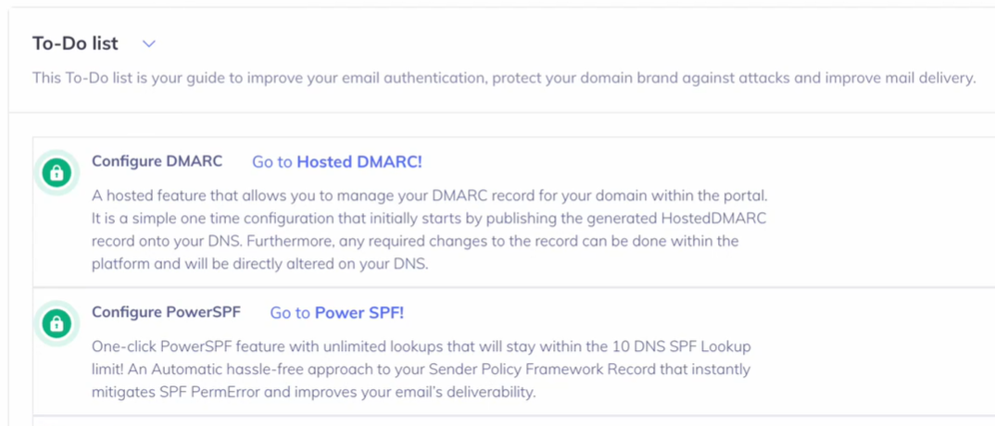Open the Go to Hosted DMARC link
This screenshot has width=995, height=426.
(336, 162)
